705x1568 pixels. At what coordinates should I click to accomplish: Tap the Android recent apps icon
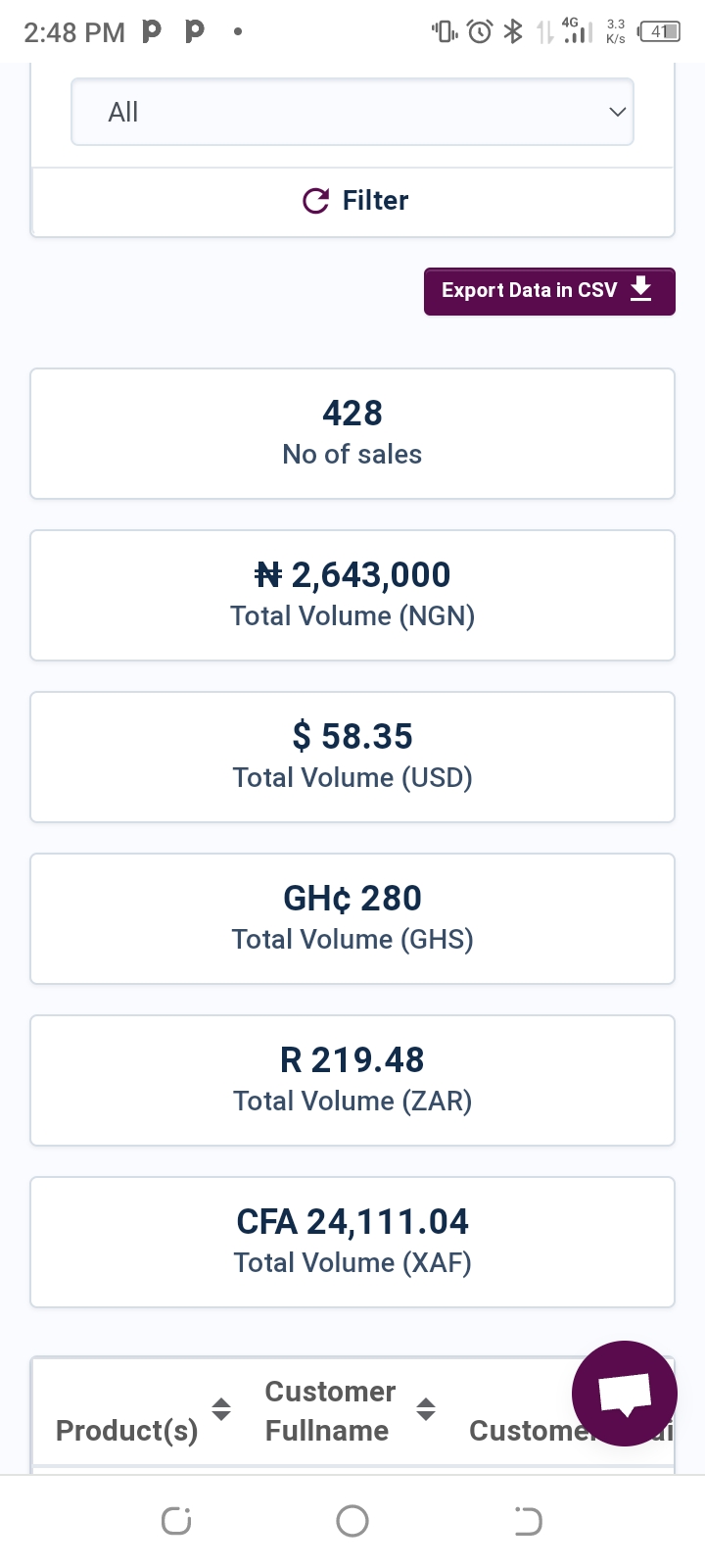(x=176, y=1521)
